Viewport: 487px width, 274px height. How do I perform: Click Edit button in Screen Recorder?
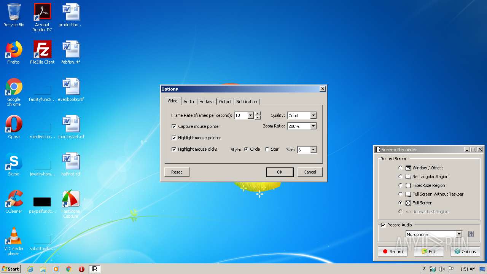[x=429, y=252]
